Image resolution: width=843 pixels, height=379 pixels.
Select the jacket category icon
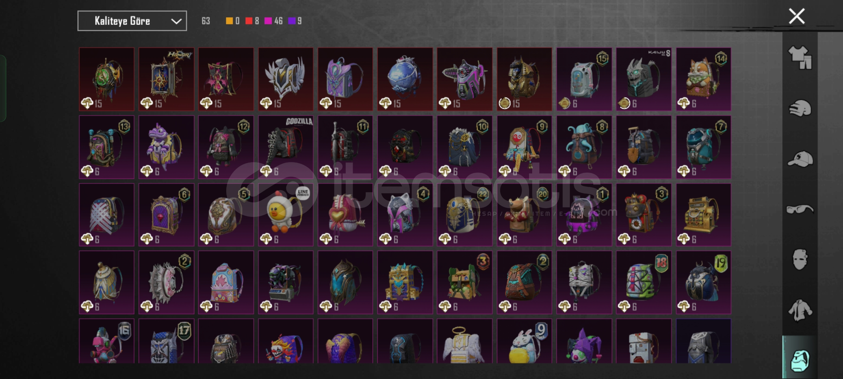click(x=800, y=310)
